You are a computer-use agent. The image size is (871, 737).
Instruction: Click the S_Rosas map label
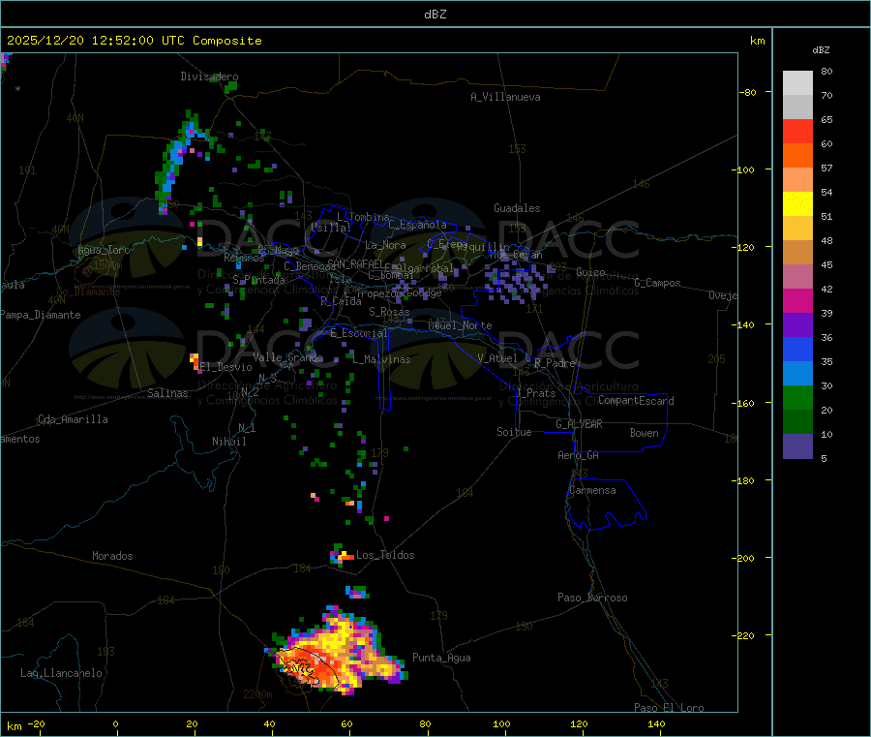tap(389, 312)
